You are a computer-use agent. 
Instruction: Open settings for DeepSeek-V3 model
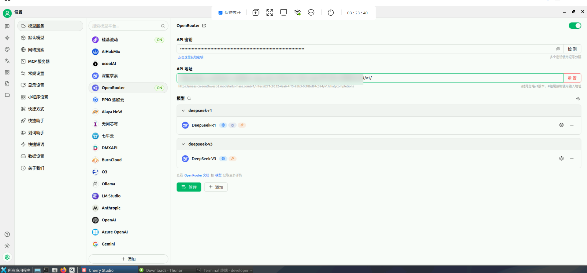tap(561, 158)
